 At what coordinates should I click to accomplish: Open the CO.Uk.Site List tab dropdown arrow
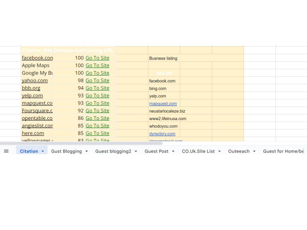220,151
